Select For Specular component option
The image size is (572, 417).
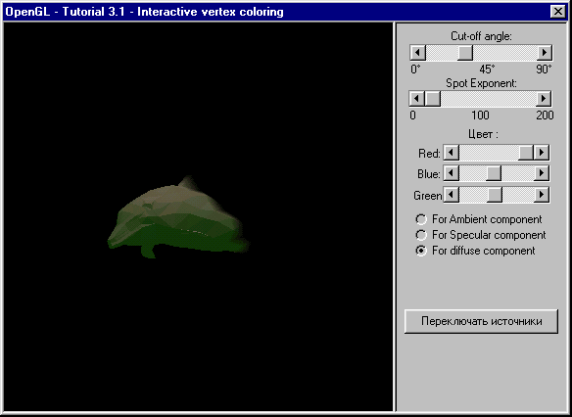481,235
